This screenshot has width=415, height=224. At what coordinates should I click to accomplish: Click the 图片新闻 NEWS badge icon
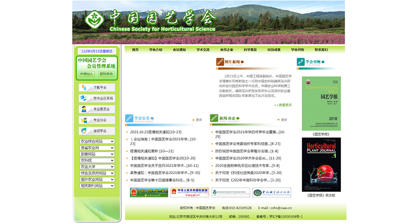pos(220,62)
